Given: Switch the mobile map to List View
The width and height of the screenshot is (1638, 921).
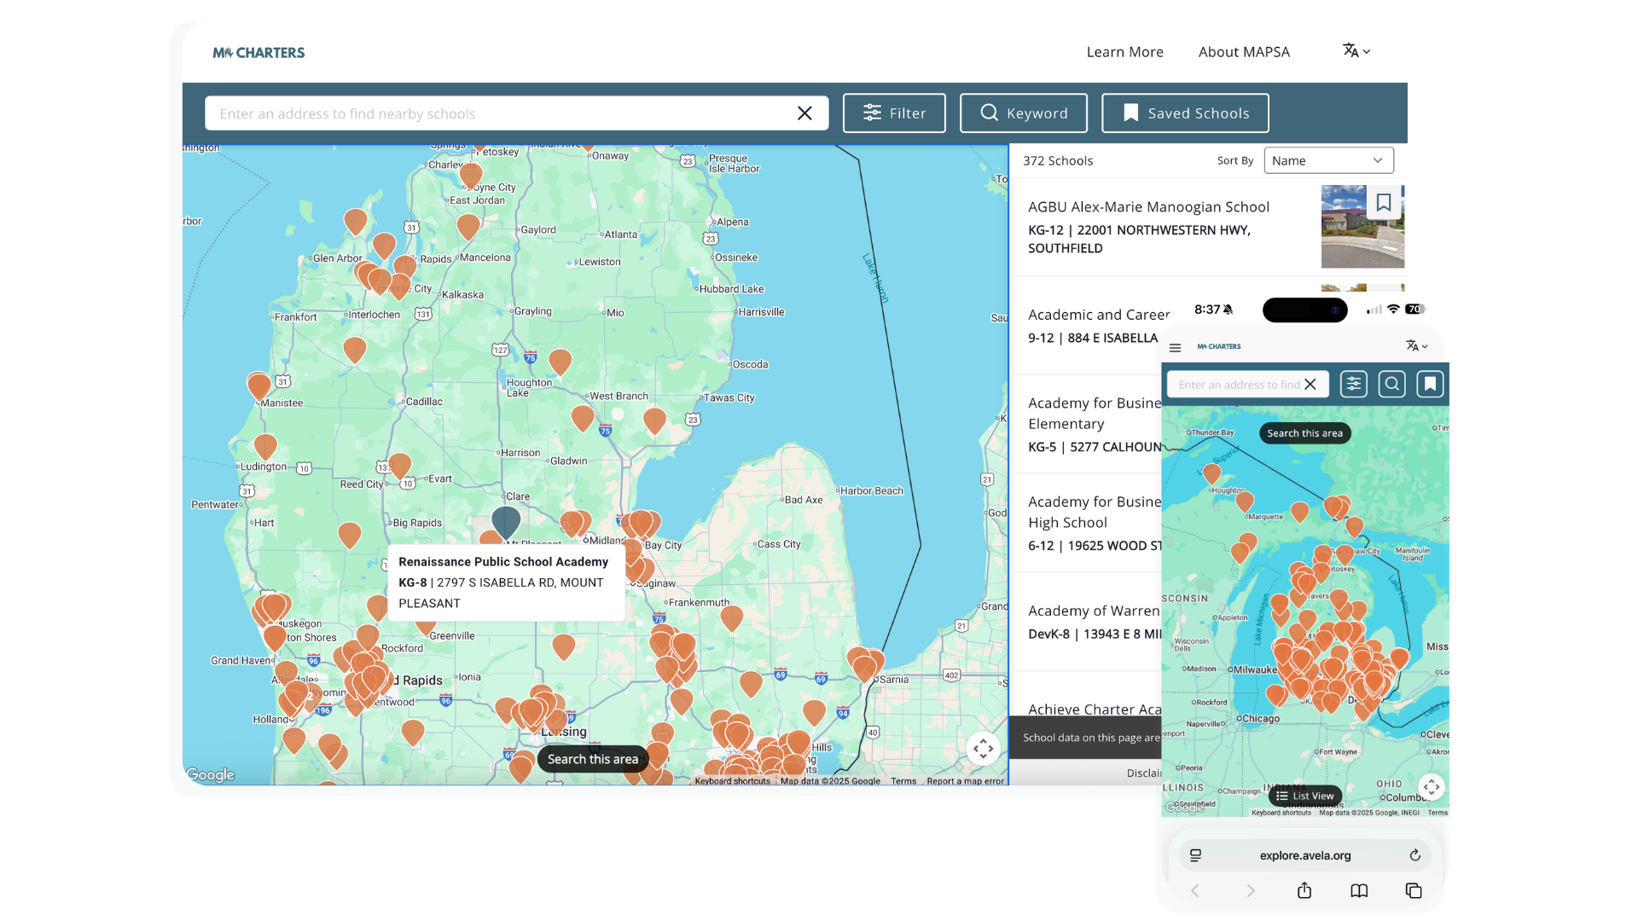Looking at the screenshot, I should 1304,796.
